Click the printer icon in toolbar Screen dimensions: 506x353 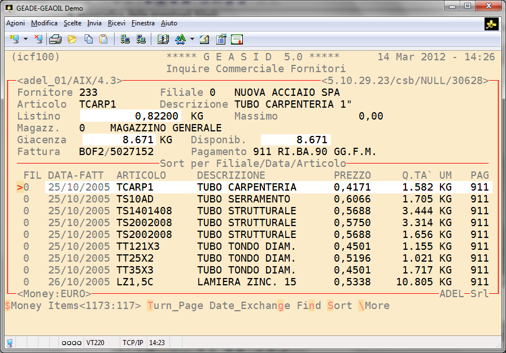[55, 39]
